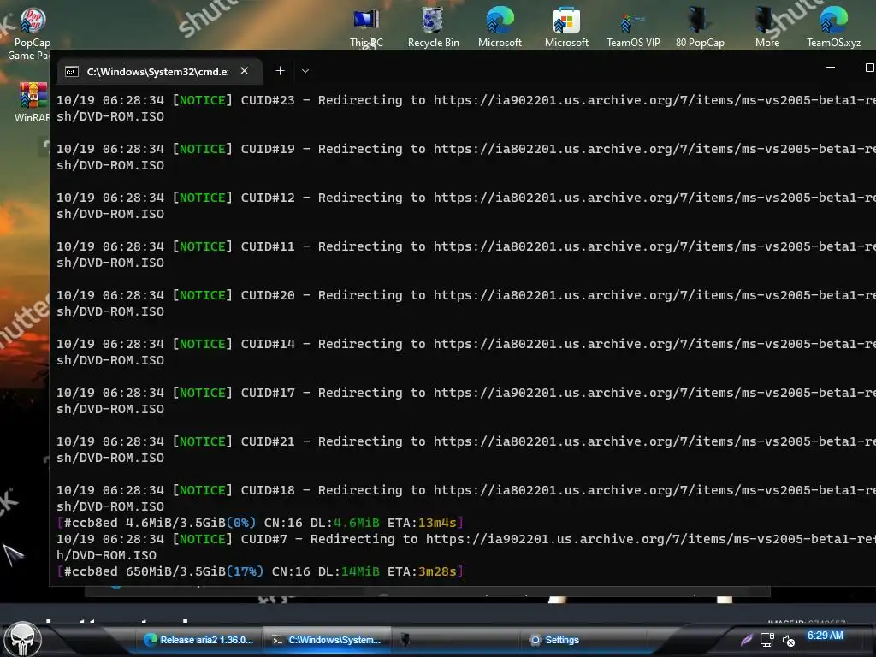Viewport: 876px width, 657px height.
Task: Click the dark taskbar item icon
Action: [x=405, y=640]
